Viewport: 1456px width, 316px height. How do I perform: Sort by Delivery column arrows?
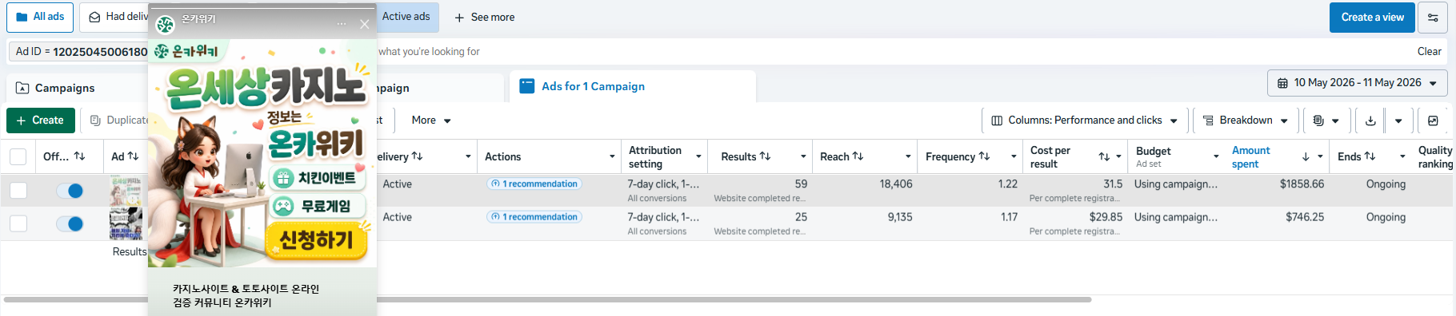(418, 156)
